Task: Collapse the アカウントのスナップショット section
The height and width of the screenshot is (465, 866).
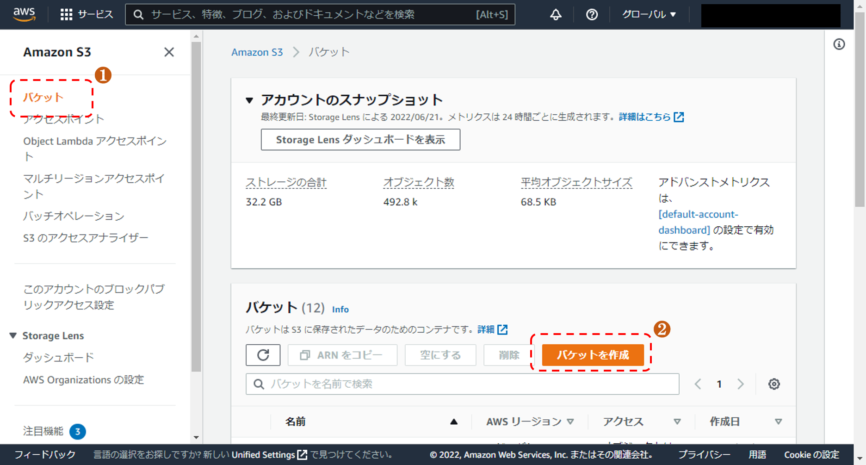Action: [x=250, y=100]
